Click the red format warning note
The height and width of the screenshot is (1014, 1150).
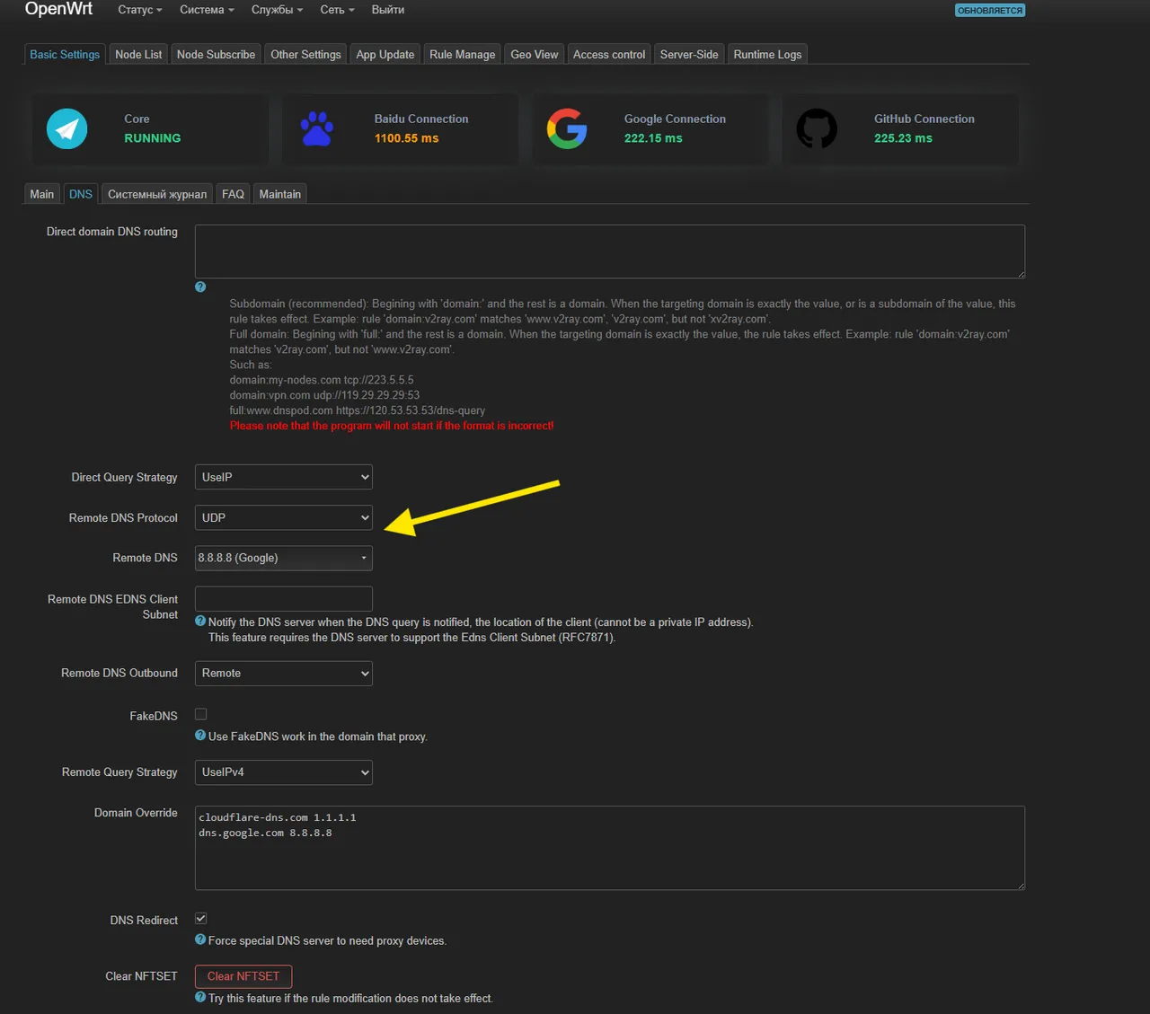point(392,426)
